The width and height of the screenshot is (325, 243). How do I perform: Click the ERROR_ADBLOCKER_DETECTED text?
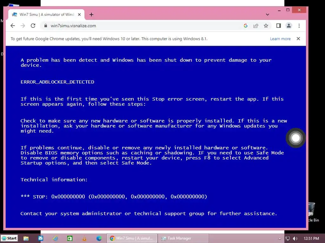pos(57,82)
